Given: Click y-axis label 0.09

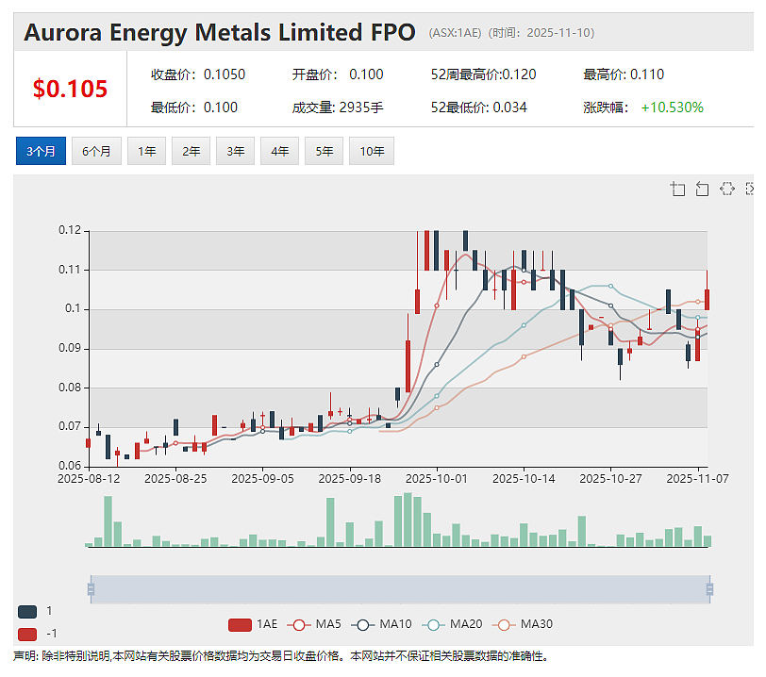Looking at the screenshot, I should 70,348.
